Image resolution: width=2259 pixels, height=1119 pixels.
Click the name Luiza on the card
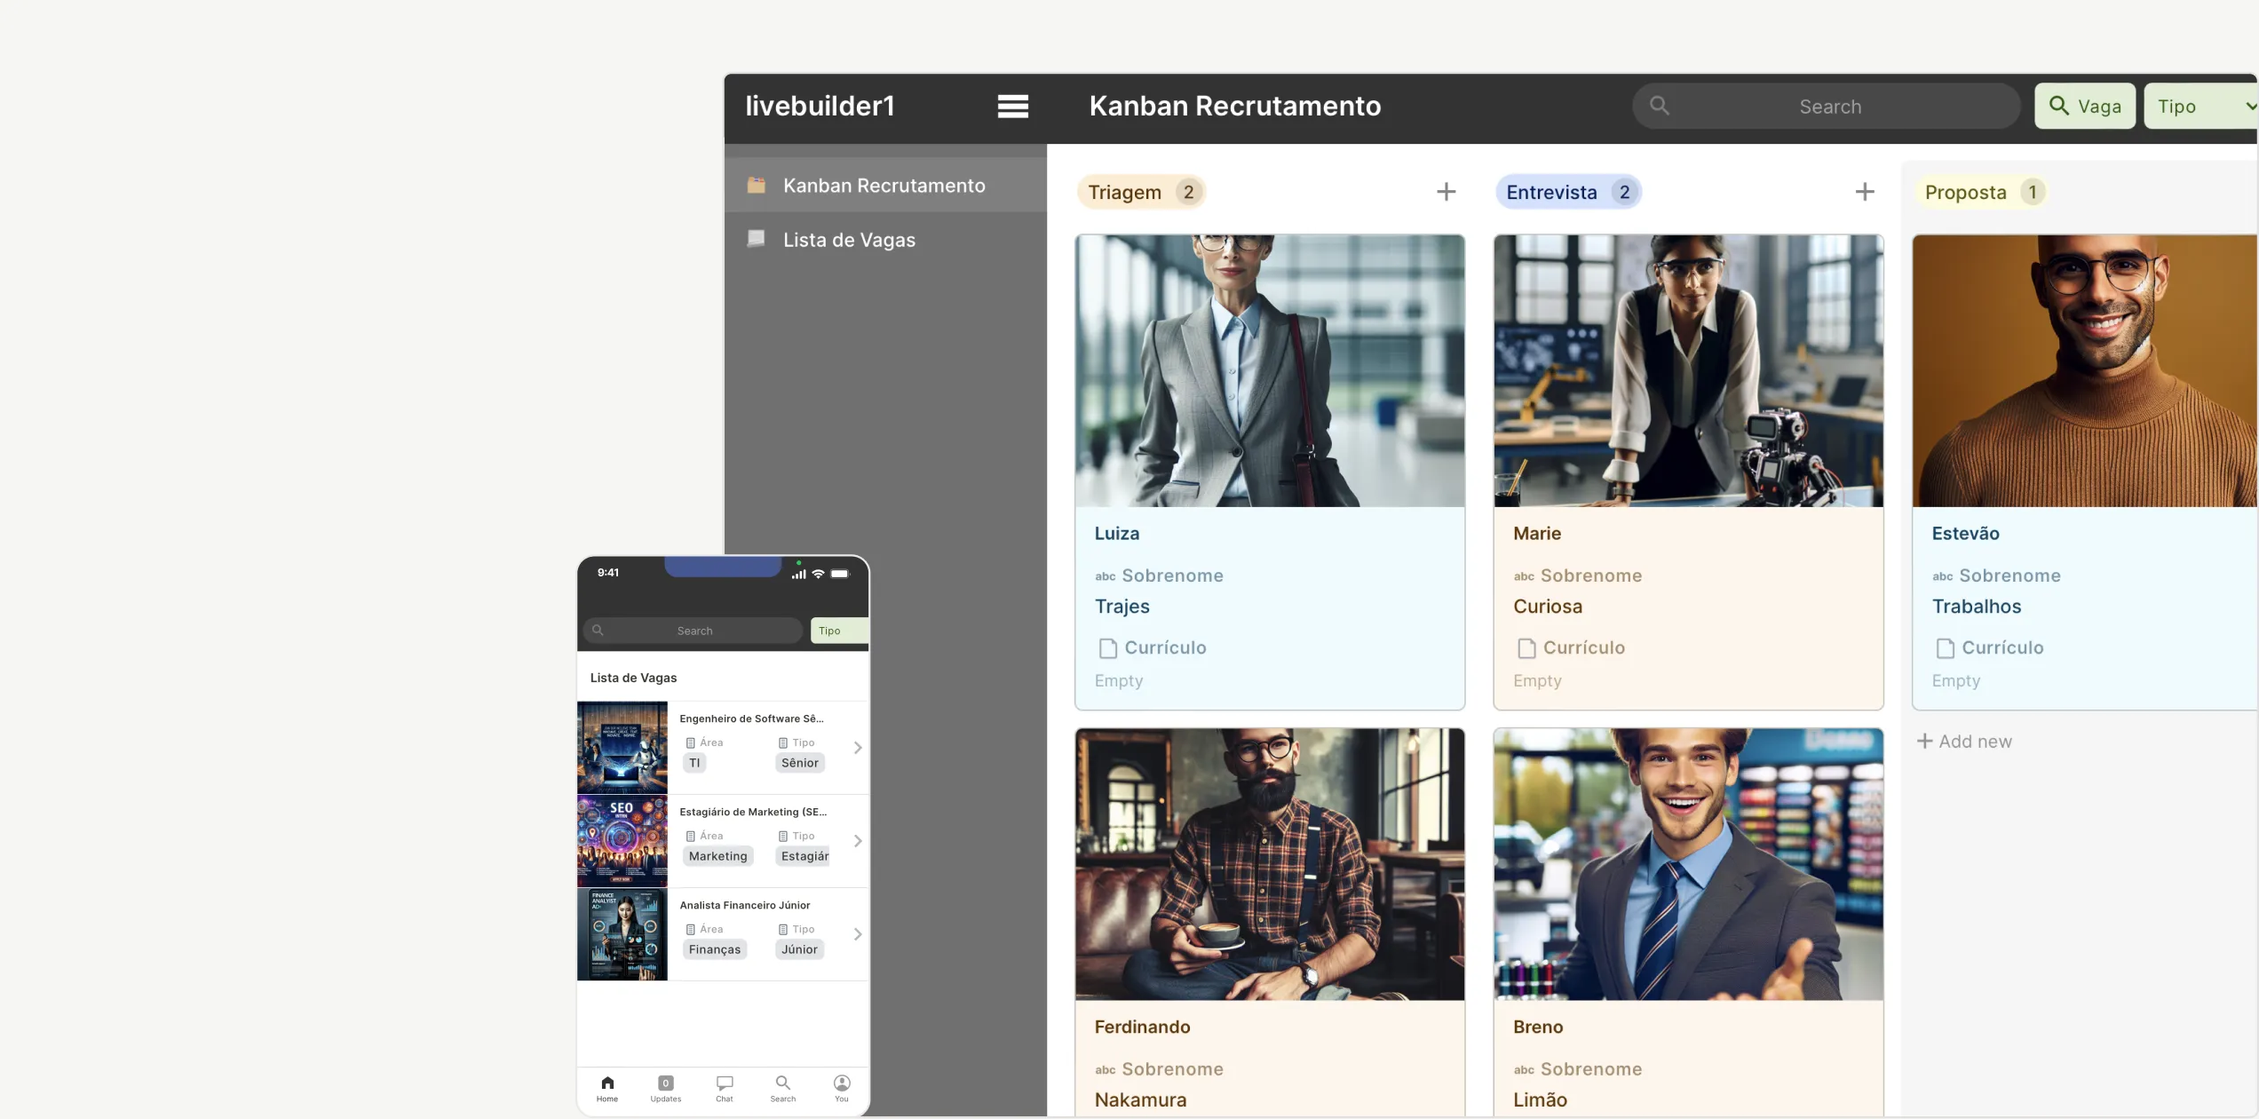point(1116,534)
